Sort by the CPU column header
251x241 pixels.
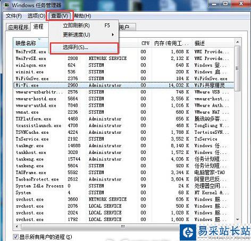[x=145, y=43]
